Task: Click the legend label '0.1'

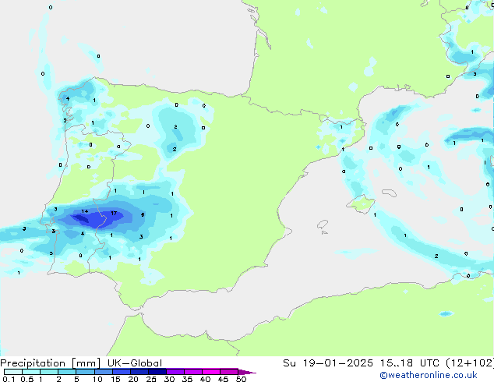Action: point(9,379)
